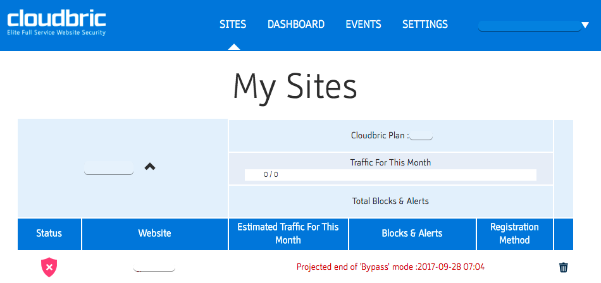
Task: Switch to the SITES tab
Action: click(x=233, y=25)
